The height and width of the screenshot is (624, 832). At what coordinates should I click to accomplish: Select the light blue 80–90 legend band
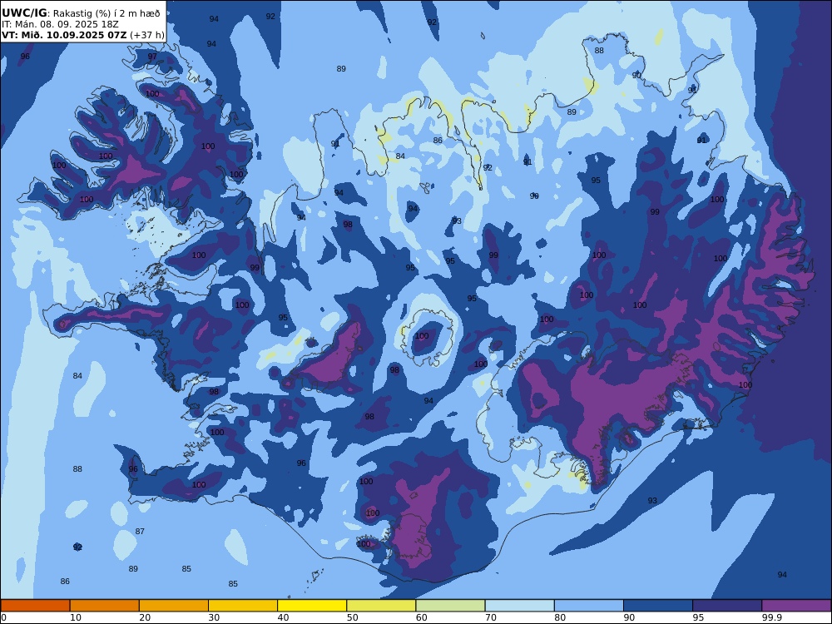pyautogui.click(x=589, y=606)
